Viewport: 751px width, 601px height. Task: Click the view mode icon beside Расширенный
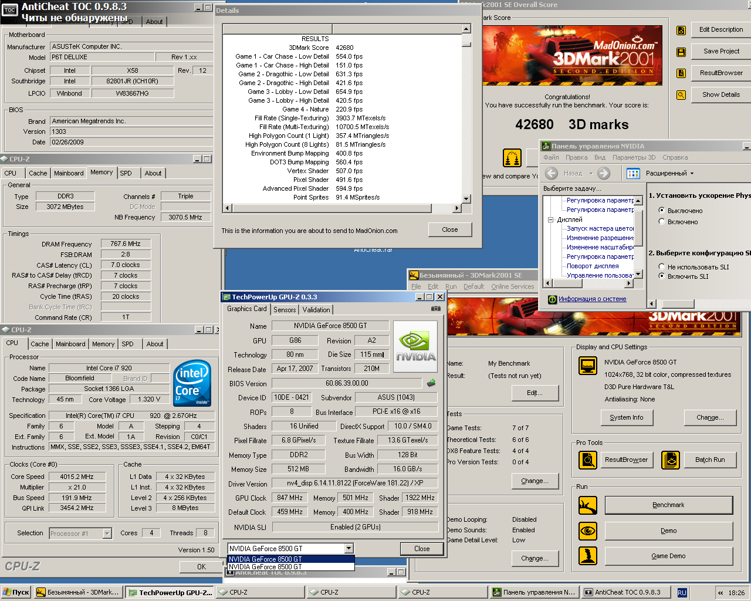(633, 173)
